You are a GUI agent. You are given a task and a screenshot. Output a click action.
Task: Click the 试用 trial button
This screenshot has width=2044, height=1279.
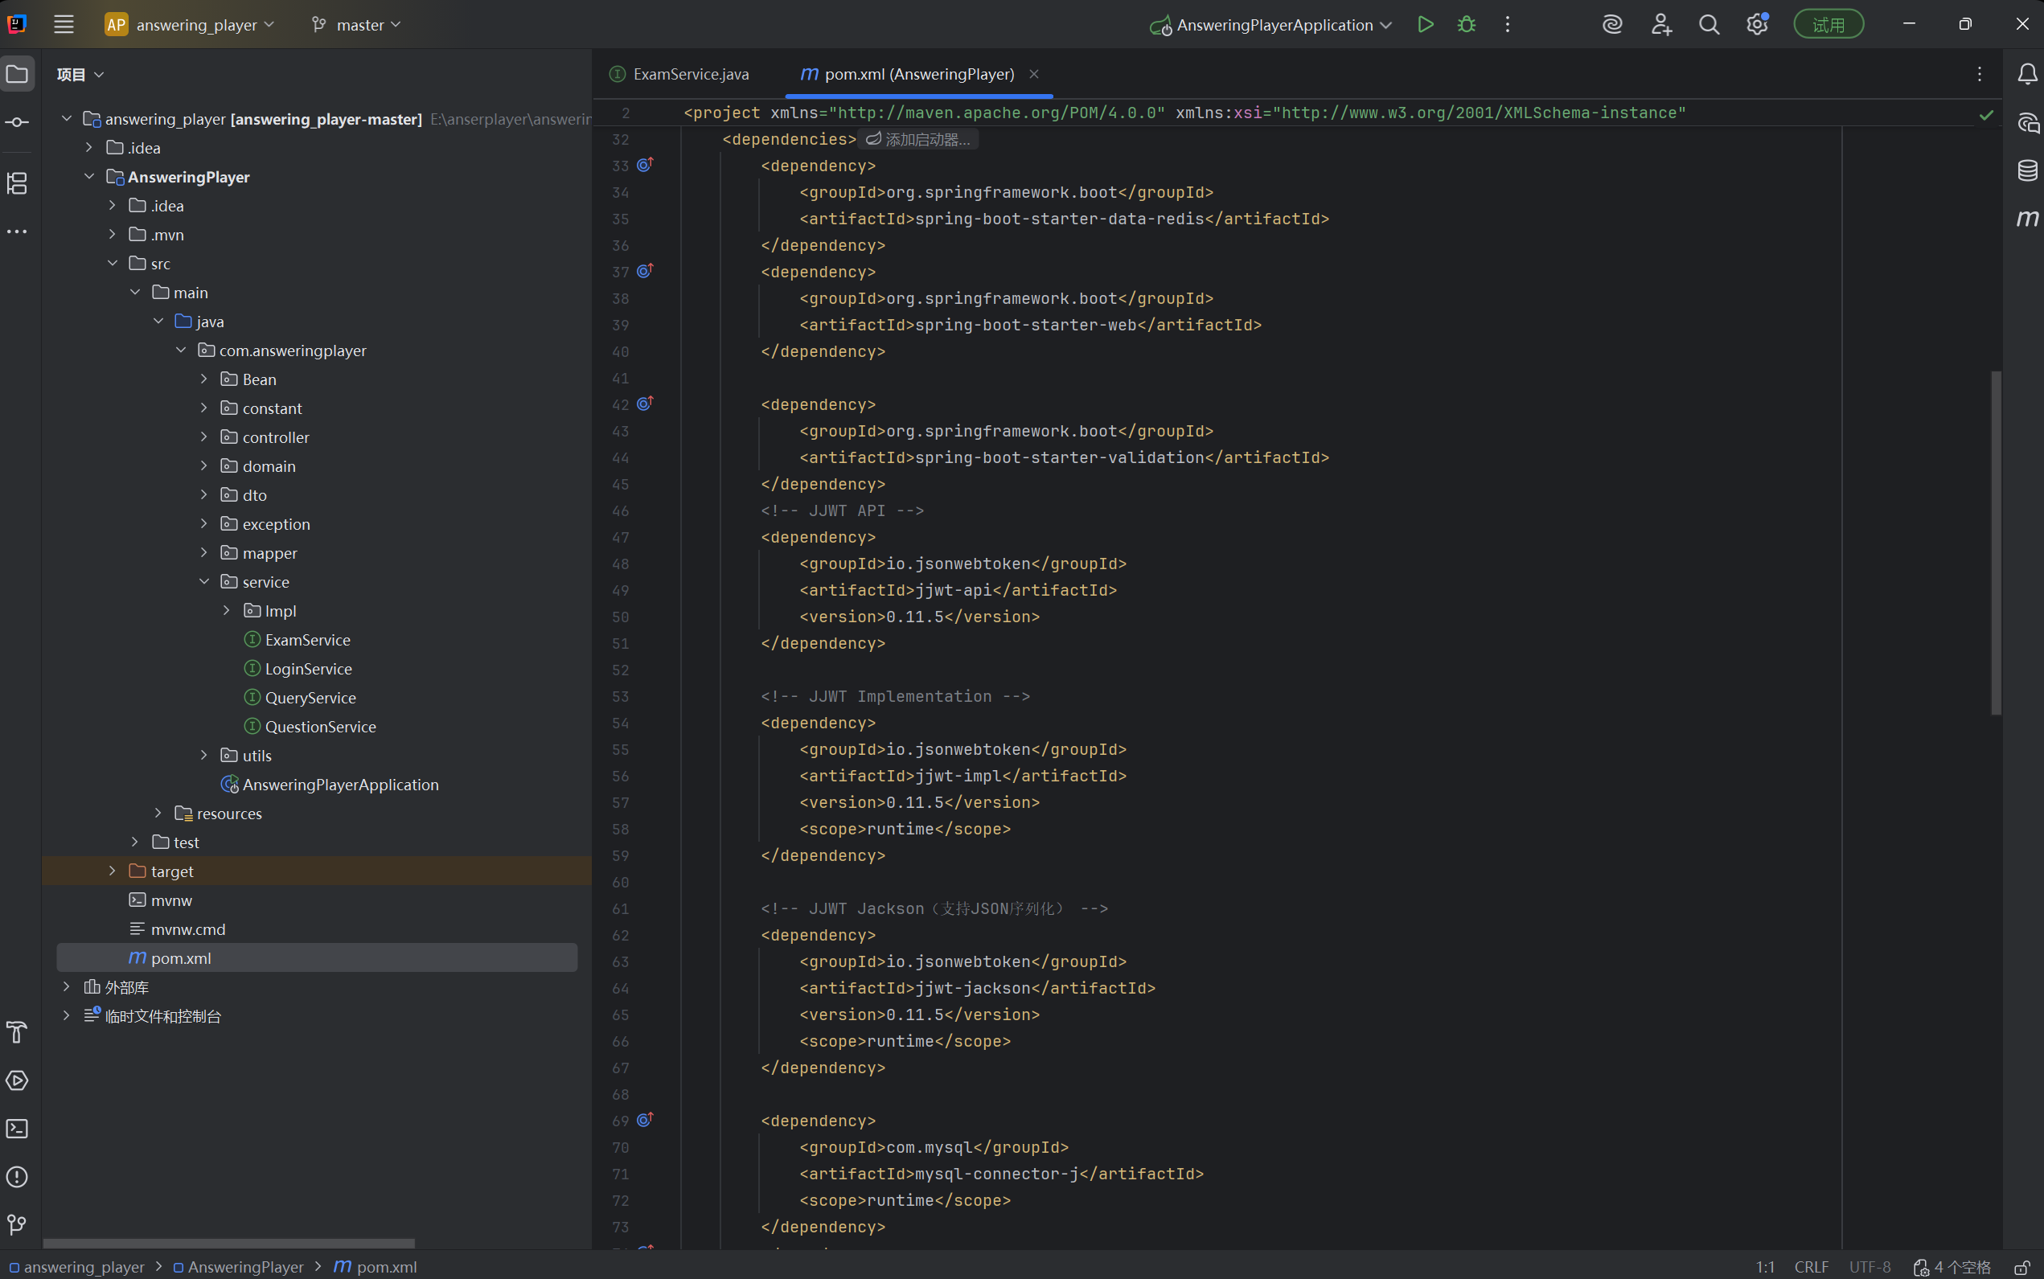tap(1829, 25)
